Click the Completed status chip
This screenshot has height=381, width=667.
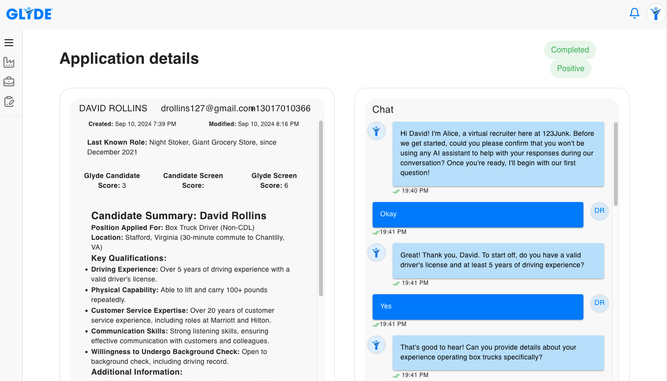[570, 50]
